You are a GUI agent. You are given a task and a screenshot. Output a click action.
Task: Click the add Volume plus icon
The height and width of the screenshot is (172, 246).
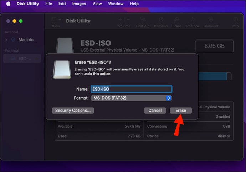[x=121, y=20]
